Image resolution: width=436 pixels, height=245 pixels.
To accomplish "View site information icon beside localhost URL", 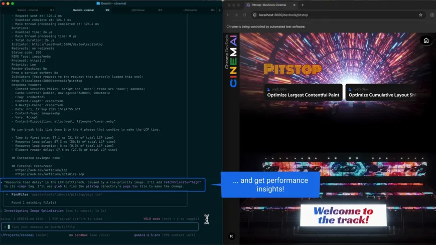I will pos(254,15).
